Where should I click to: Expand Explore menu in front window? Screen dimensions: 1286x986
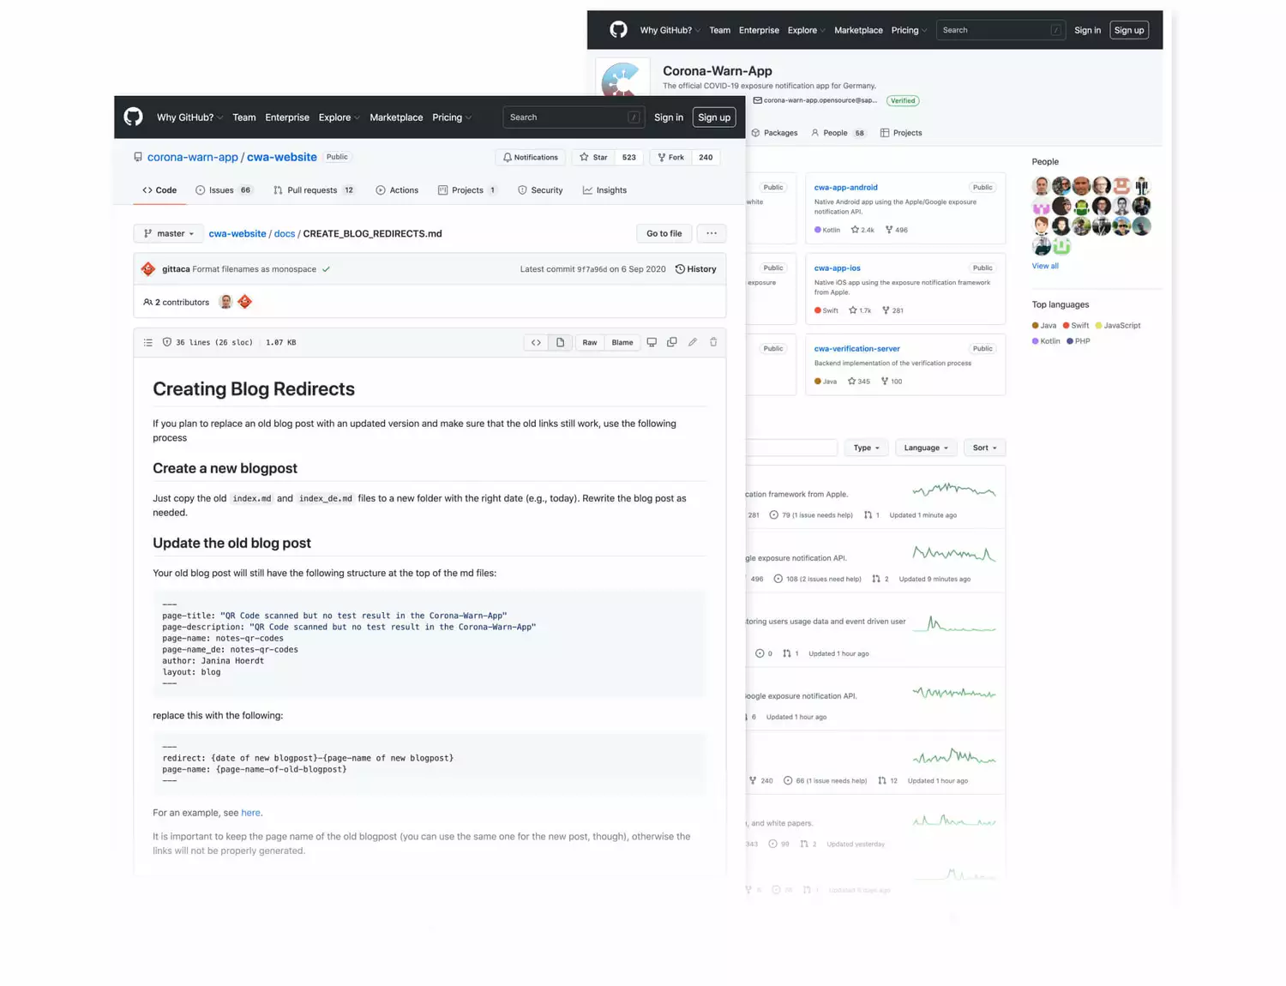coord(340,117)
